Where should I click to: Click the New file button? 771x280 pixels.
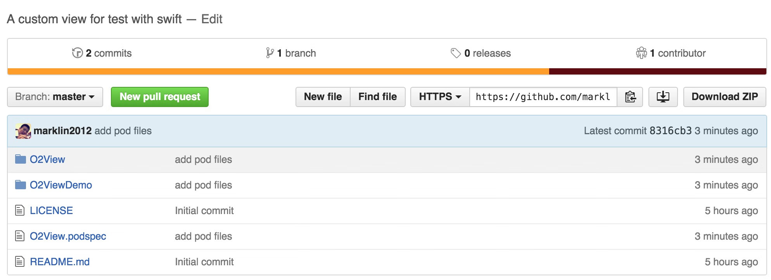point(323,97)
